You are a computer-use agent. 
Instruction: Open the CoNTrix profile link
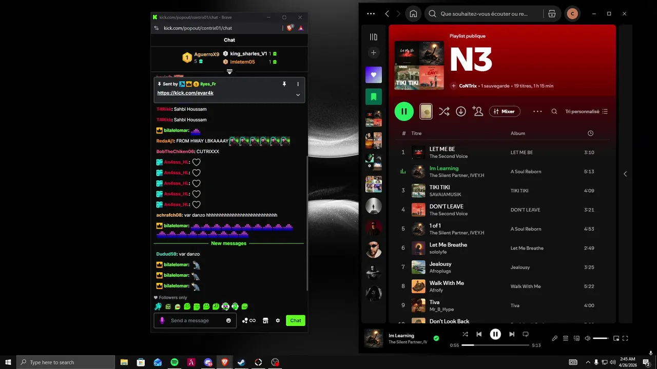[x=468, y=86]
